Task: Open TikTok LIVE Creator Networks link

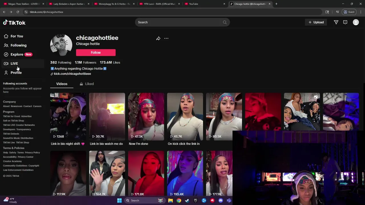Action: [x=19, y=125]
